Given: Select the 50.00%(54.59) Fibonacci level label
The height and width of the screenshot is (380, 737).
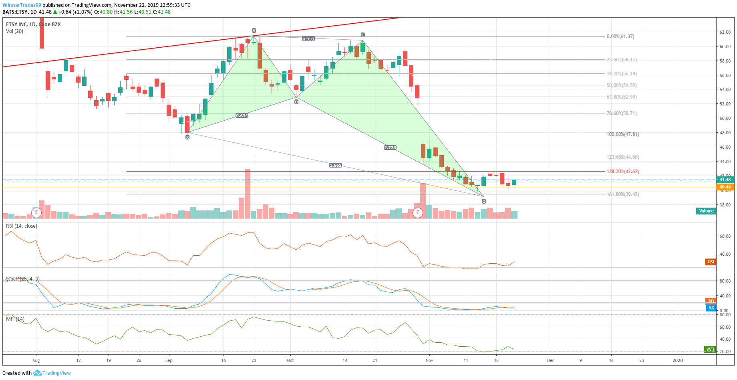Looking at the screenshot, I should click(x=622, y=85).
